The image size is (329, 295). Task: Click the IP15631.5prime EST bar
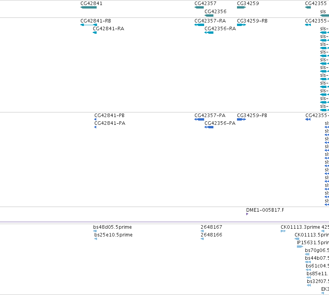coord(300,247)
